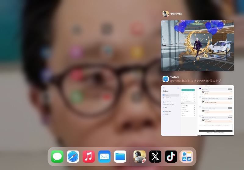
Task: Tap the Safari compass icon above the browser preview
Action: click(x=166, y=79)
